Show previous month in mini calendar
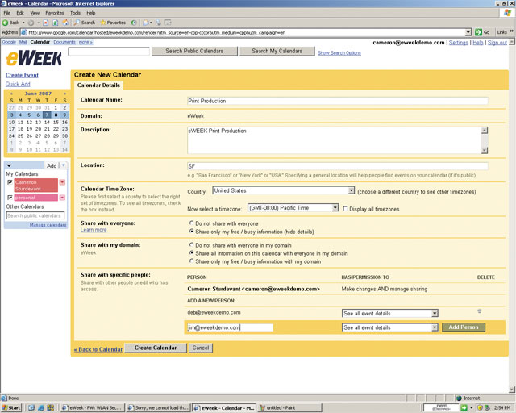The width and height of the screenshot is (516, 413). point(11,94)
